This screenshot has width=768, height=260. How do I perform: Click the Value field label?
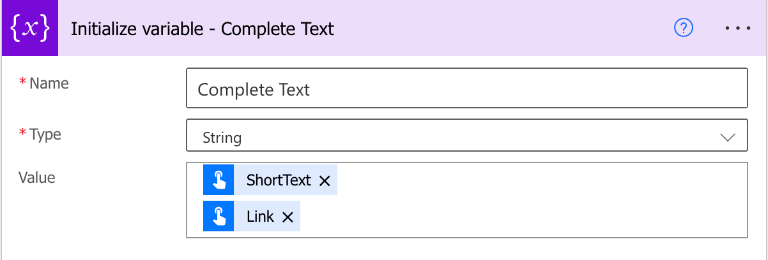click(x=36, y=177)
